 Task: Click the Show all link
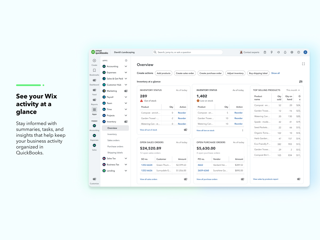275,73
